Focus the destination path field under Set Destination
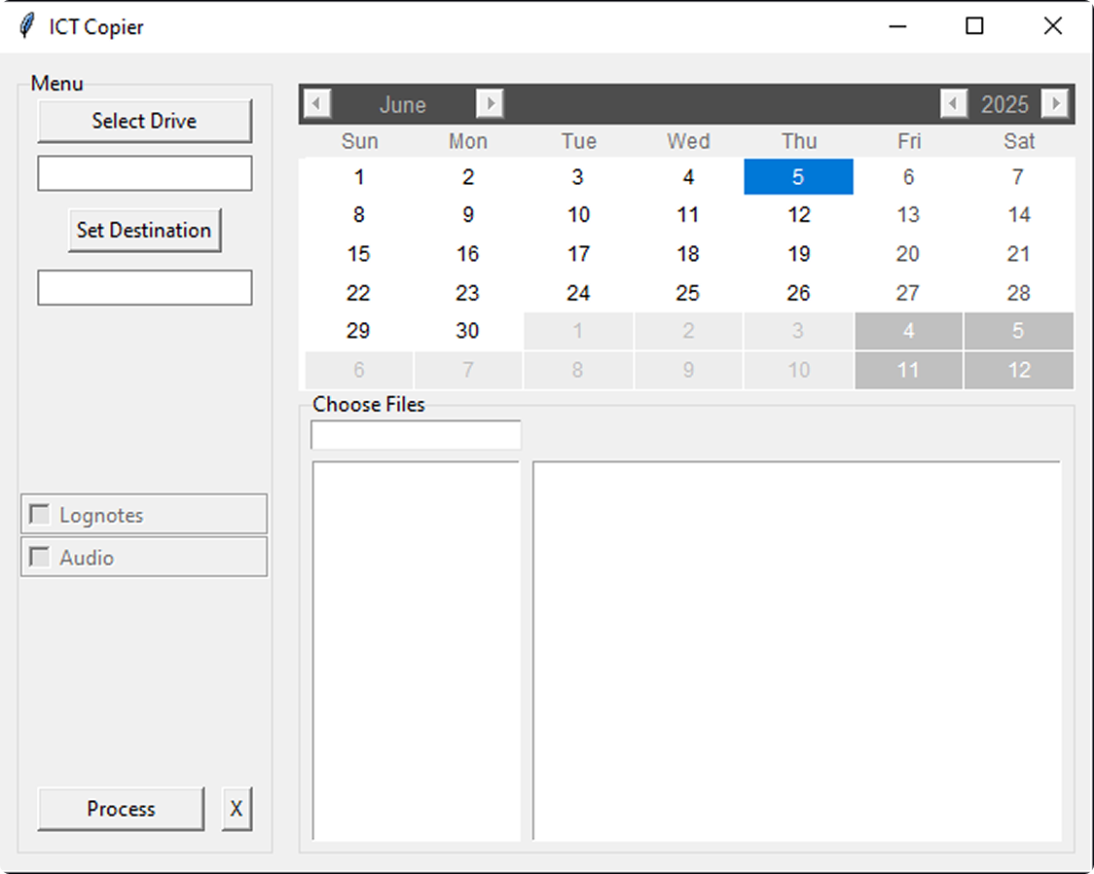1094x874 pixels. (144, 287)
